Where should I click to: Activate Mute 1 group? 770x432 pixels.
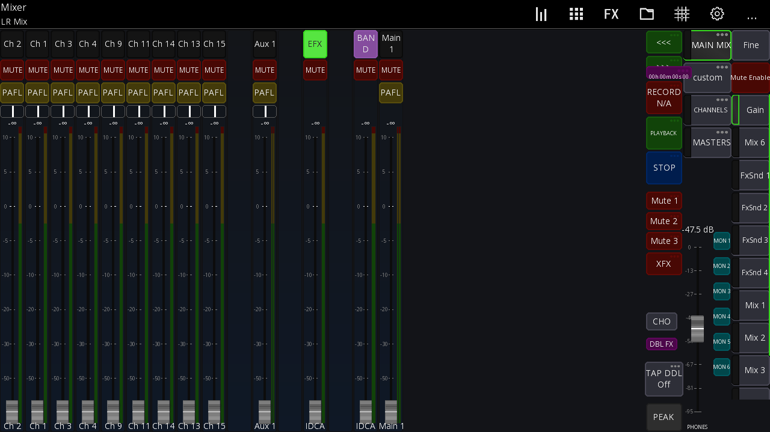[664, 201]
